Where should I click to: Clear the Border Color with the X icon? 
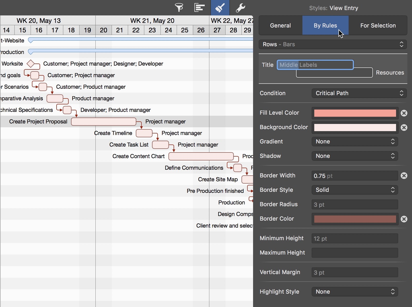point(404,219)
